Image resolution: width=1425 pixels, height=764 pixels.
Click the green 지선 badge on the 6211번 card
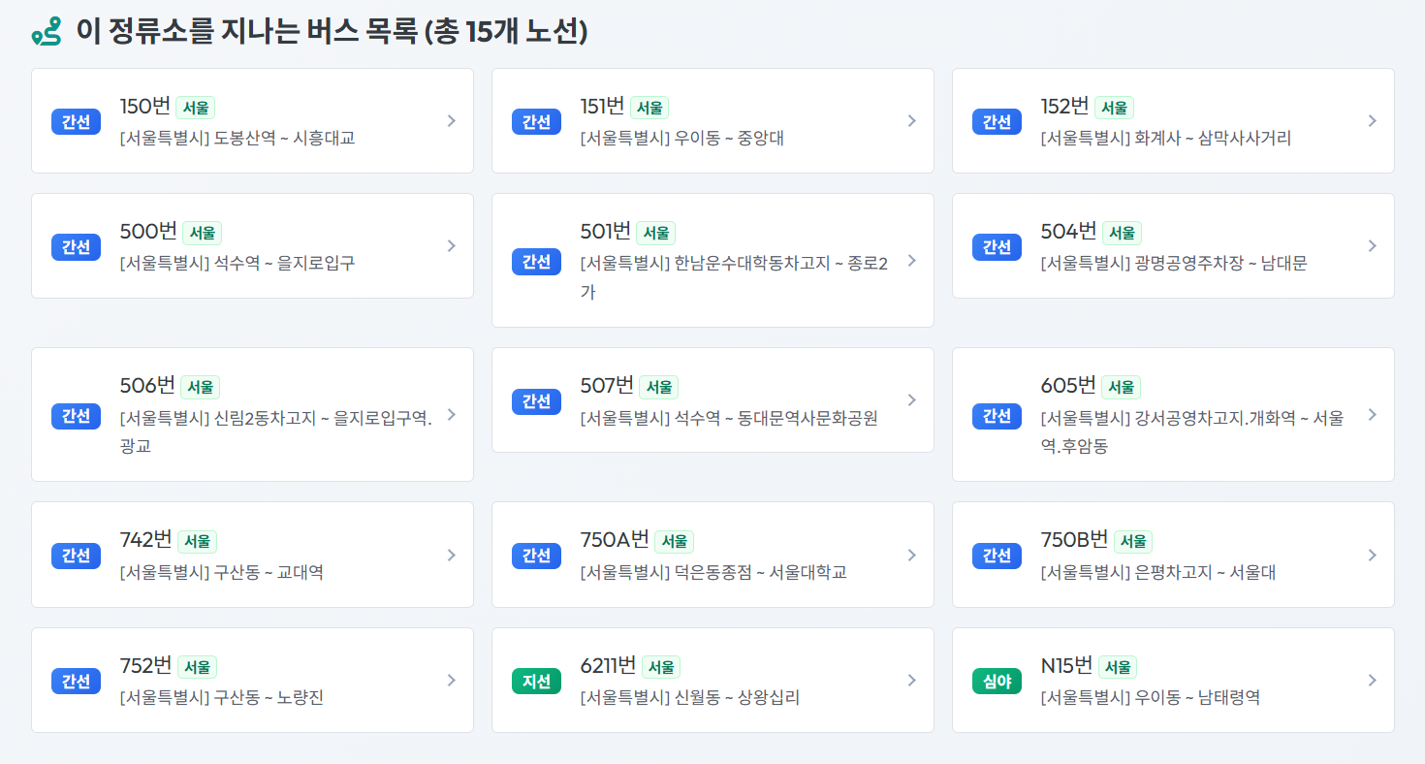pyautogui.click(x=536, y=681)
